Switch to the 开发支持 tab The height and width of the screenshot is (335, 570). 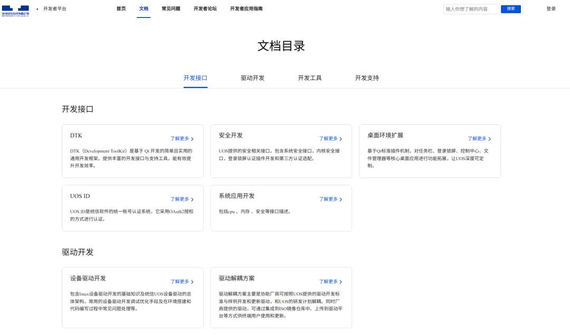point(367,78)
